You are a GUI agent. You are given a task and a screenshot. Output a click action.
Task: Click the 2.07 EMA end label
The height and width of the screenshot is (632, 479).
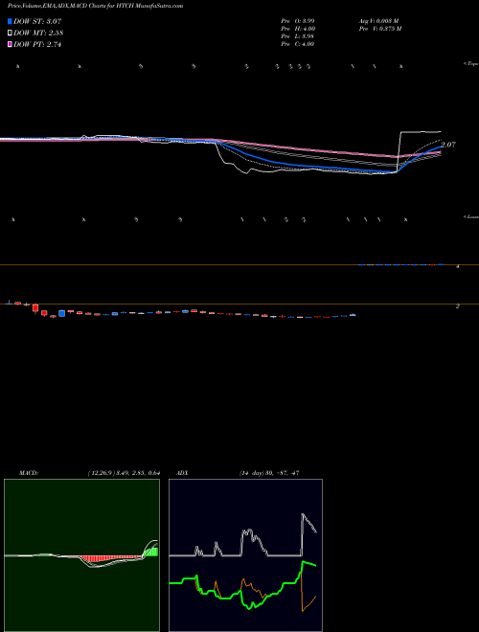click(448, 145)
